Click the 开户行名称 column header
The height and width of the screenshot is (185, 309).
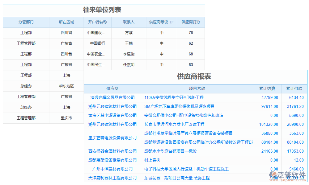pos(98,22)
